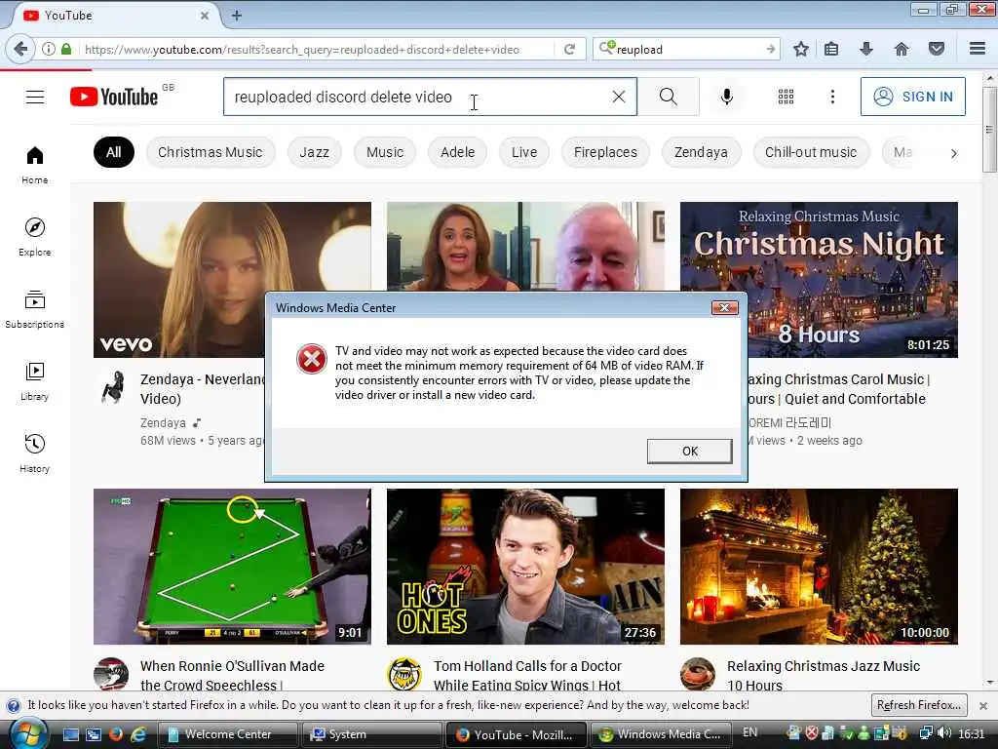Switch to System taskbar button
998x749 pixels.
pyautogui.click(x=371, y=734)
